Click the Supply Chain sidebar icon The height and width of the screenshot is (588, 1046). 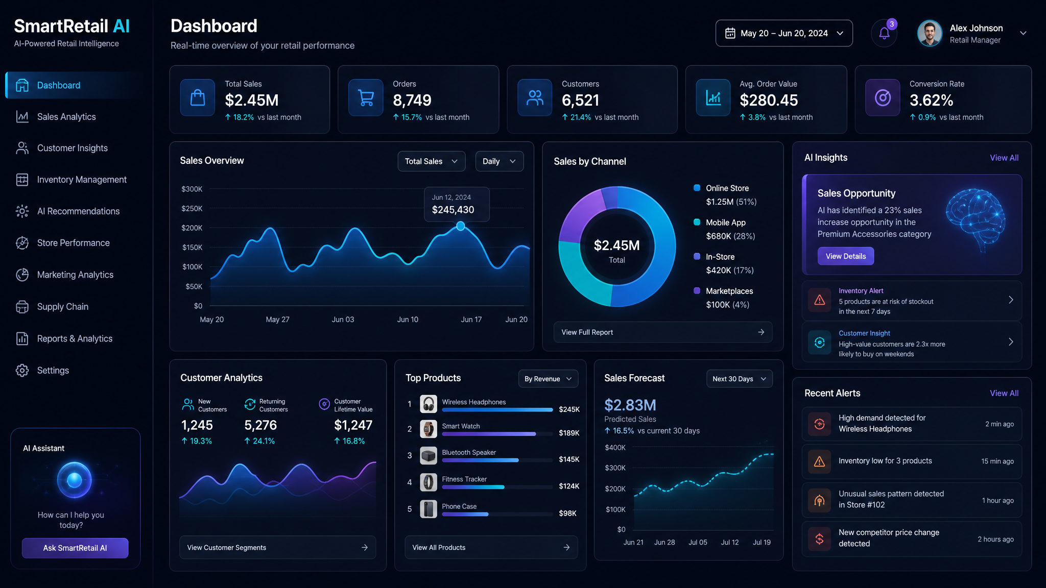pyautogui.click(x=22, y=307)
